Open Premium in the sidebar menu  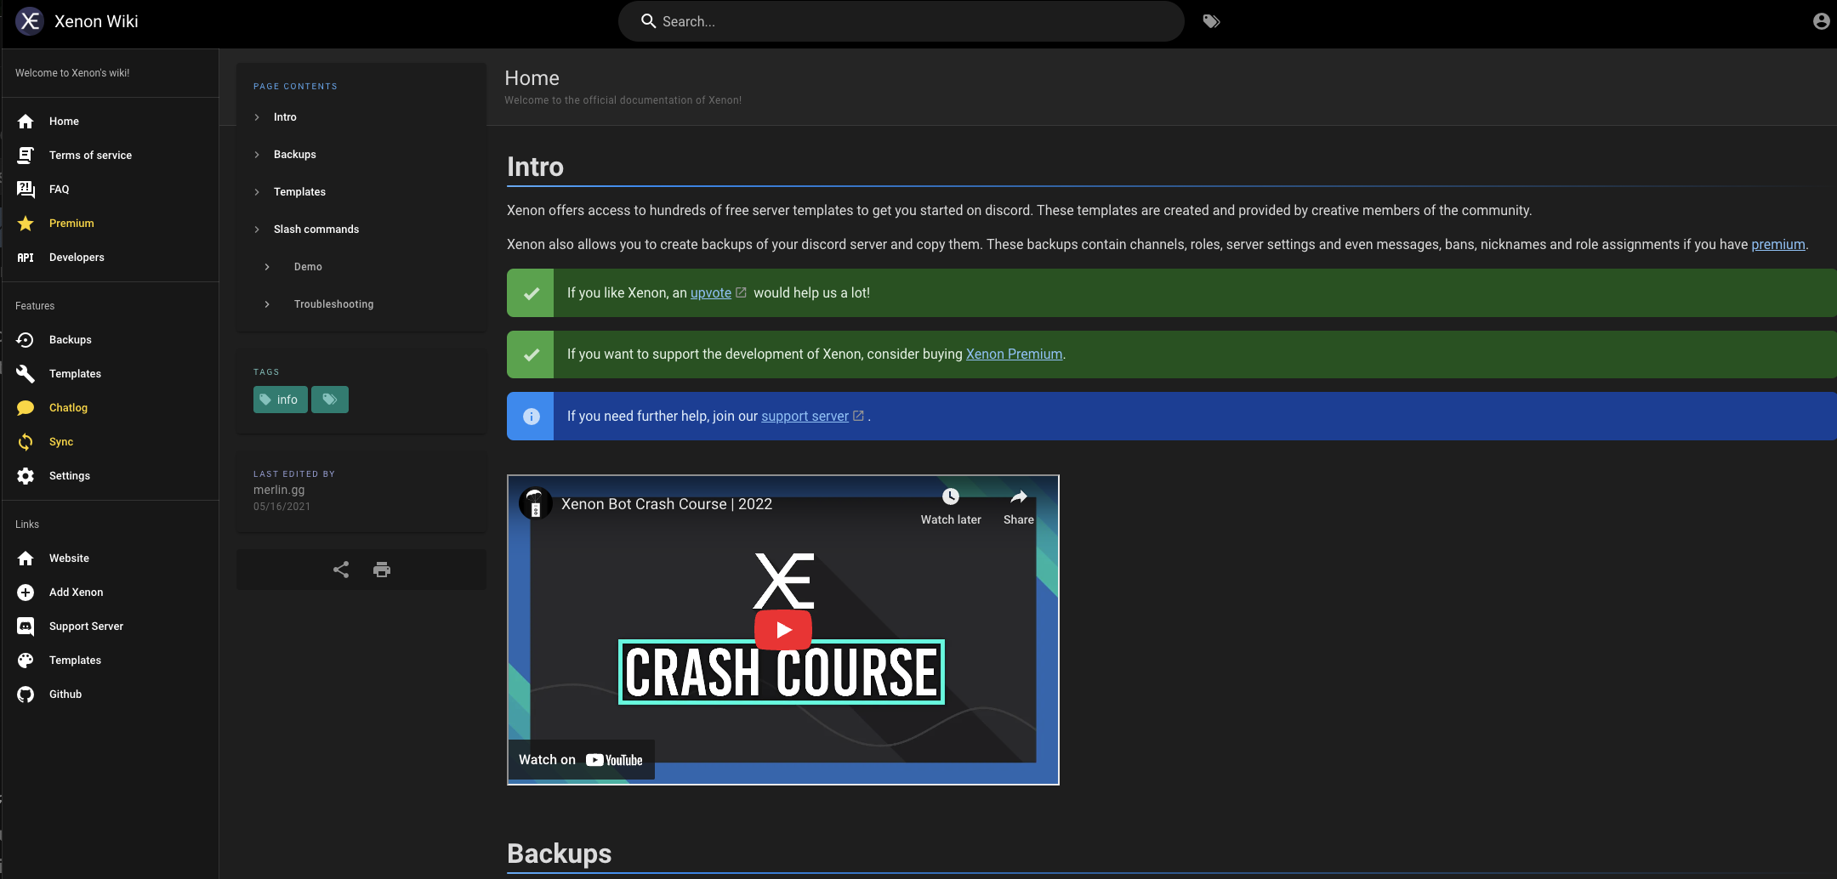pyautogui.click(x=71, y=224)
